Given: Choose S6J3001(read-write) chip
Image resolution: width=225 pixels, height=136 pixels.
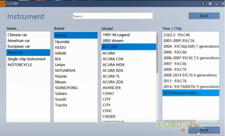Looking at the screenshot, I should [191, 93].
